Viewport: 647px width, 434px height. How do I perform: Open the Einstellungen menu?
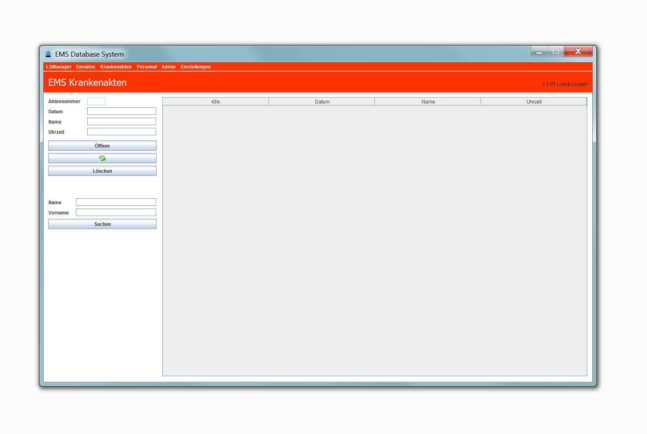click(x=195, y=67)
